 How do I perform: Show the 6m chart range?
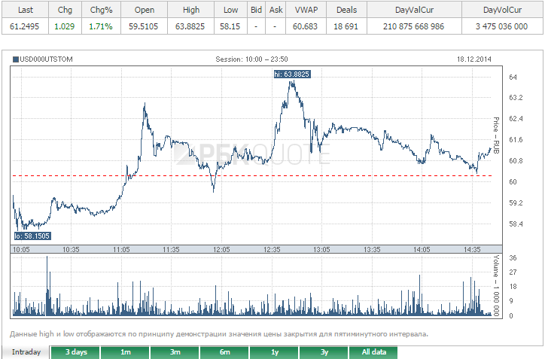point(224,352)
